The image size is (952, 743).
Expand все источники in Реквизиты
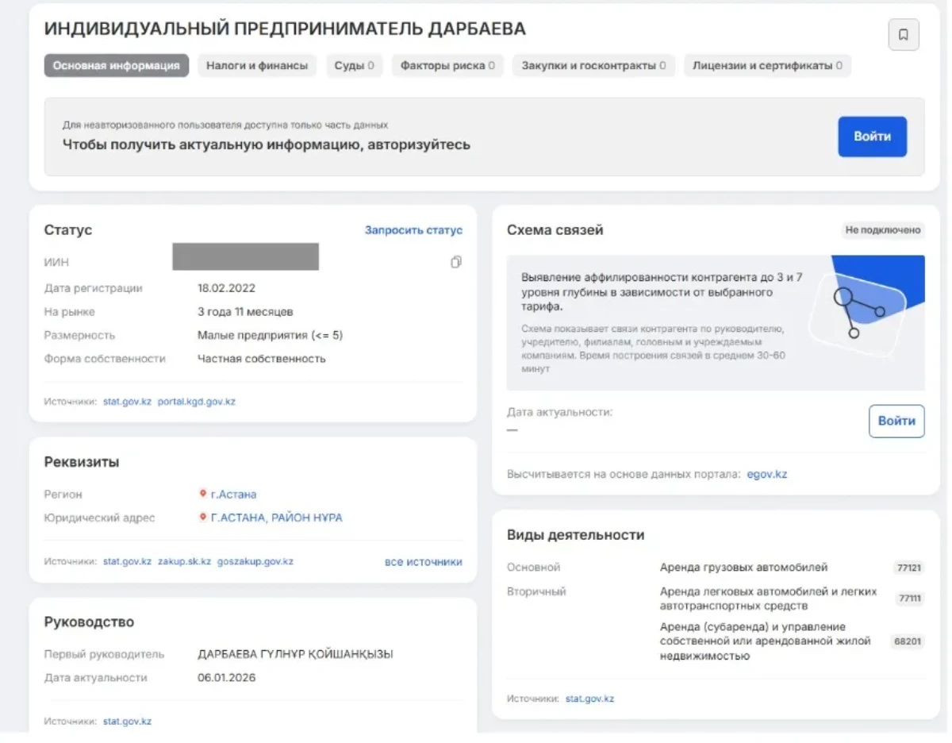423,561
